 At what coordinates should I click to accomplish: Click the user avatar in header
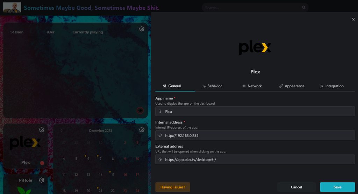pyautogui.click(x=12, y=7)
